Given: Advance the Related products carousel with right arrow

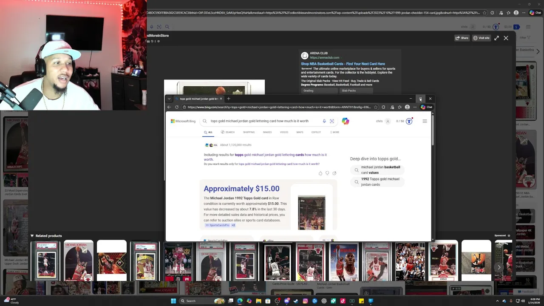Looking at the screenshot, I should pos(499,267).
